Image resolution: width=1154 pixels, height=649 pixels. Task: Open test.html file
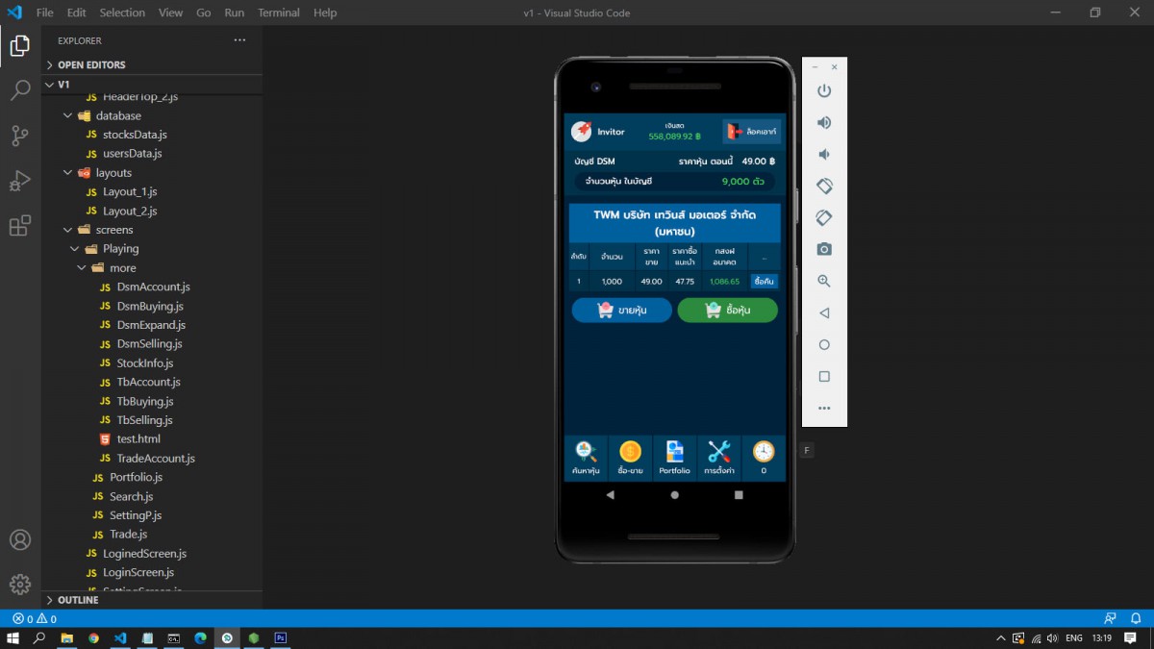coord(138,439)
